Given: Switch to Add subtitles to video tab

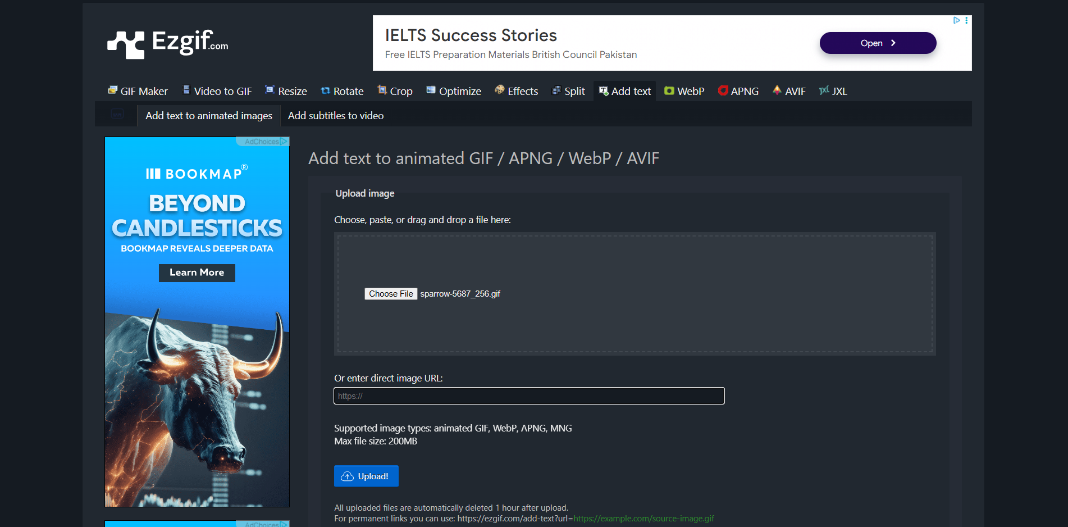Looking at the screenshot, I should coord(336,115).
